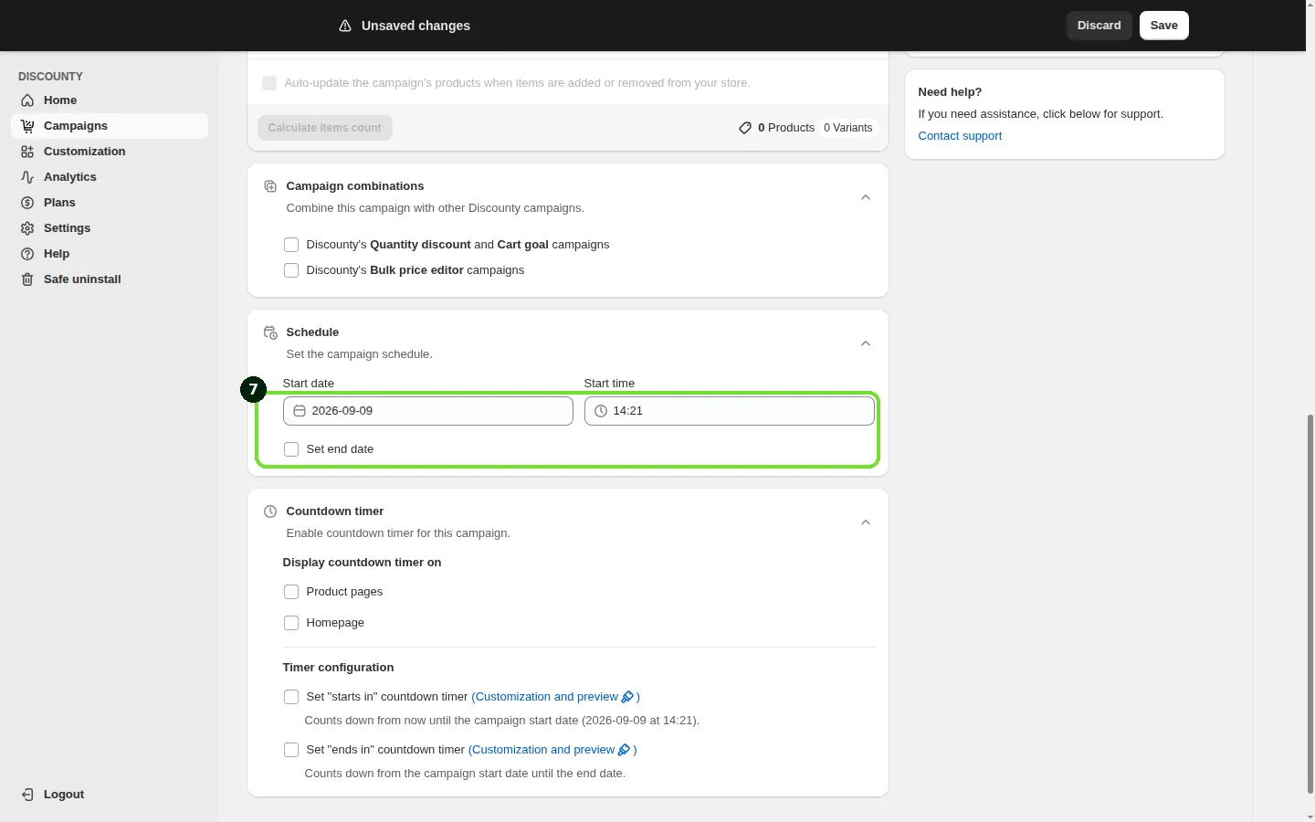Navigate to Settings in the sidebar
Image resolution: width=1315 pixels, height=822 pixels.
click(x=110, y=228)
